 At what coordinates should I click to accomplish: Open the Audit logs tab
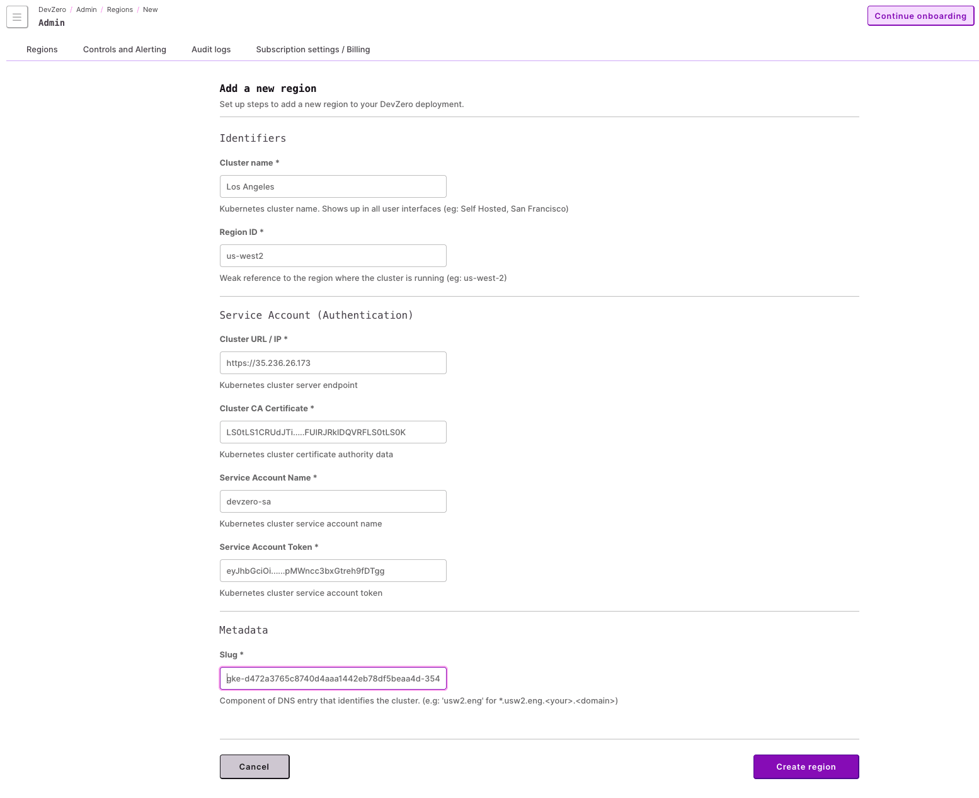(211, 49)
